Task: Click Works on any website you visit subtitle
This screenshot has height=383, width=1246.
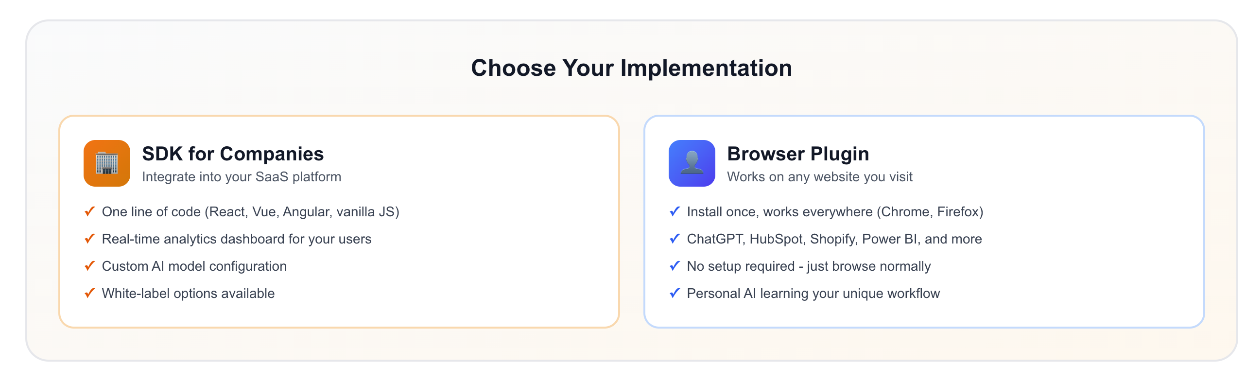Action: click(x=820, y=176)
